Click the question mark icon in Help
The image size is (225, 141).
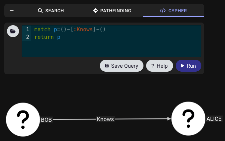tap(153, 66)
